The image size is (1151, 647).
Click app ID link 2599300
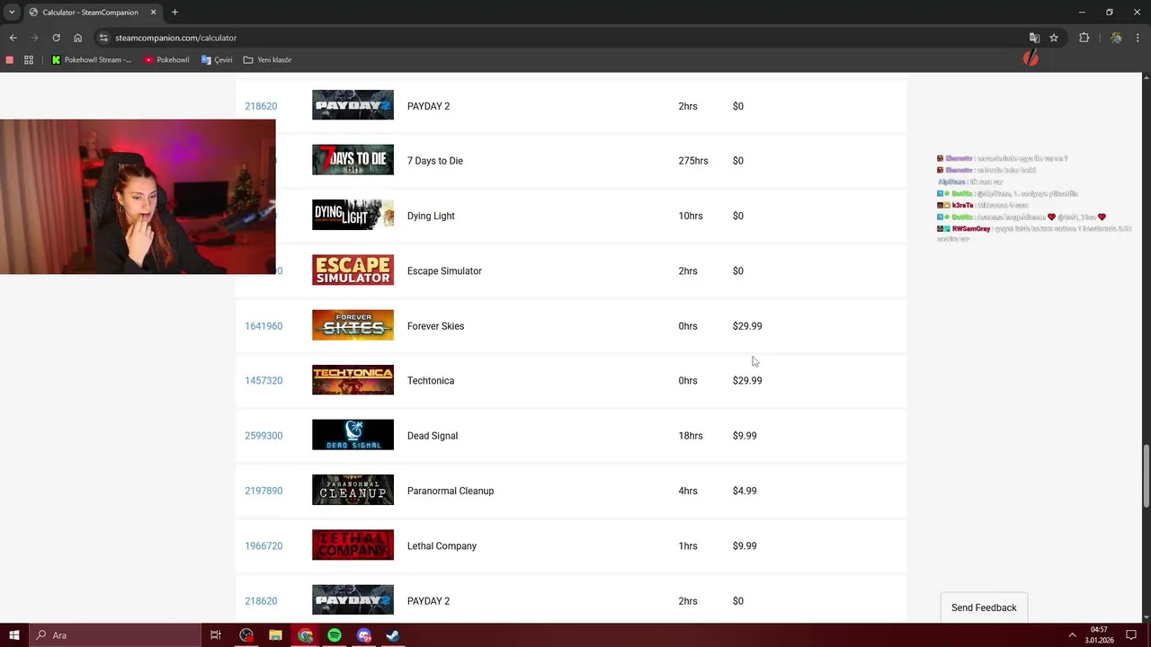click(263, 436)
